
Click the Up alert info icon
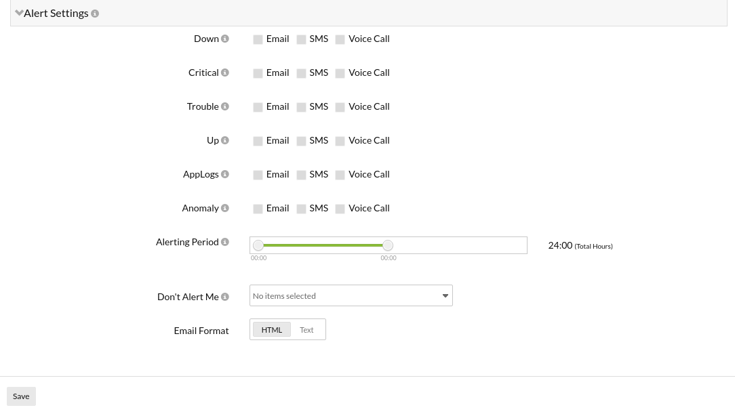click(225, 140)
